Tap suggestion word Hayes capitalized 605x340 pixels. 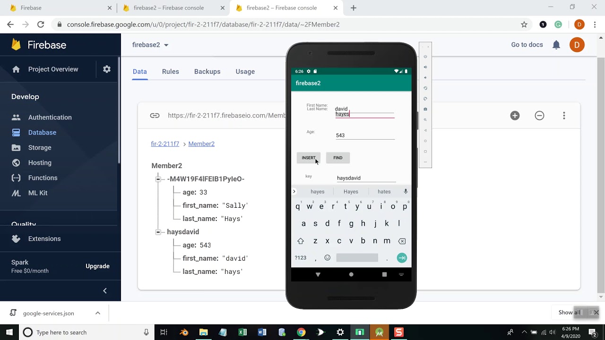(x=351, y=192)
